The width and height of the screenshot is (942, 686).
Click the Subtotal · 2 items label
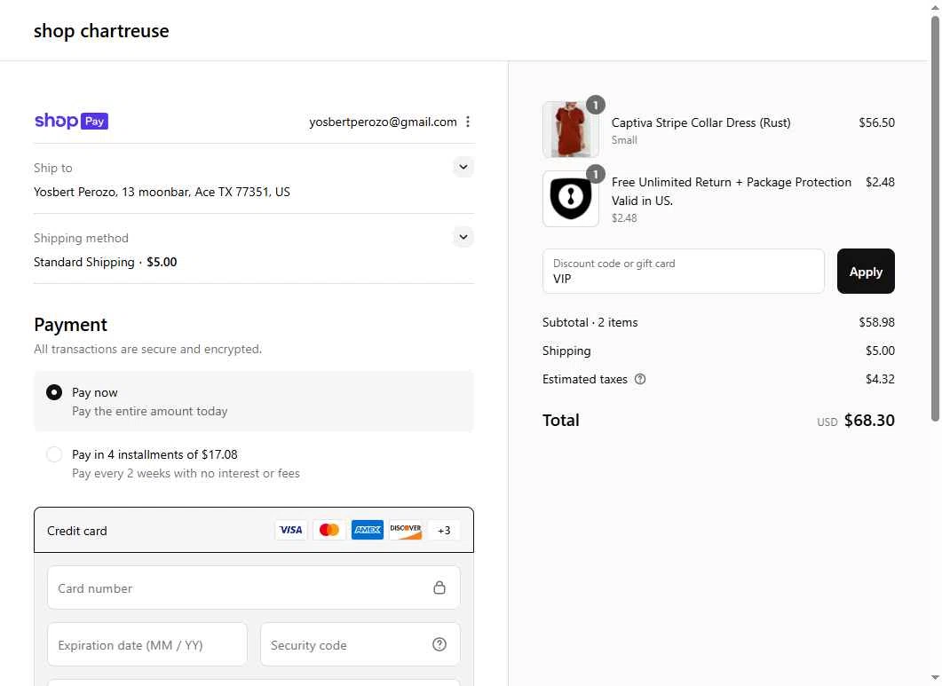[x=590, y=322]
